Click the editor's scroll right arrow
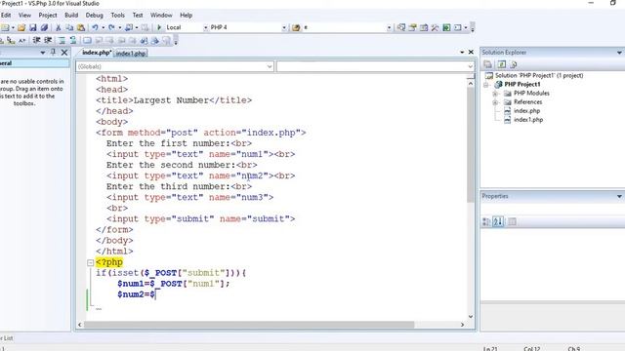Screen dimensions: 625x351 click(462, 325)
